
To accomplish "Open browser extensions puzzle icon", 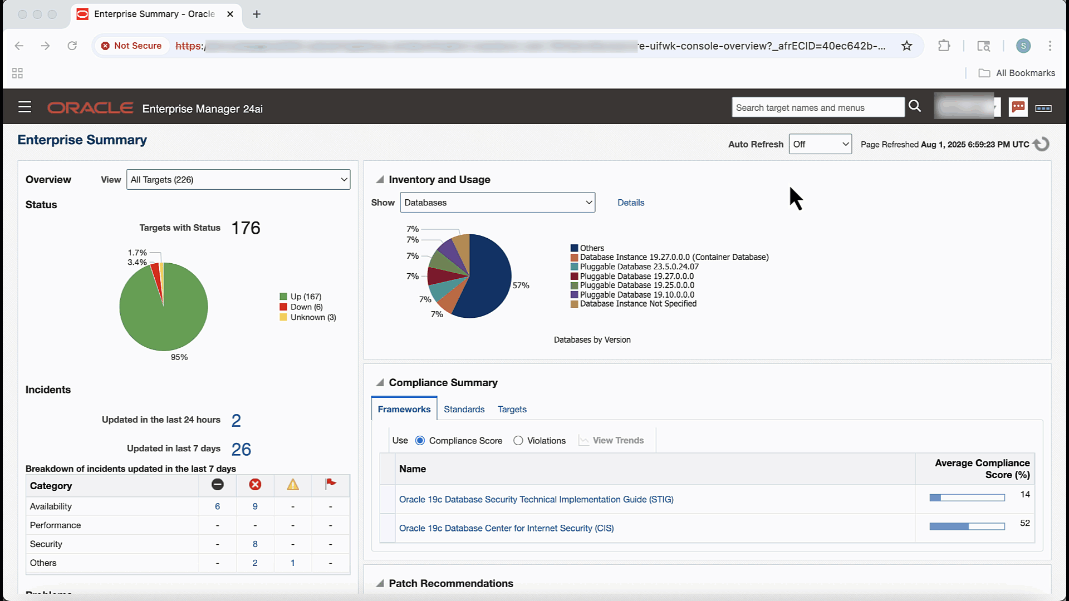I will click(944, 46).
